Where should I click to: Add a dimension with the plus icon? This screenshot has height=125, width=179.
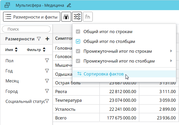47,39
